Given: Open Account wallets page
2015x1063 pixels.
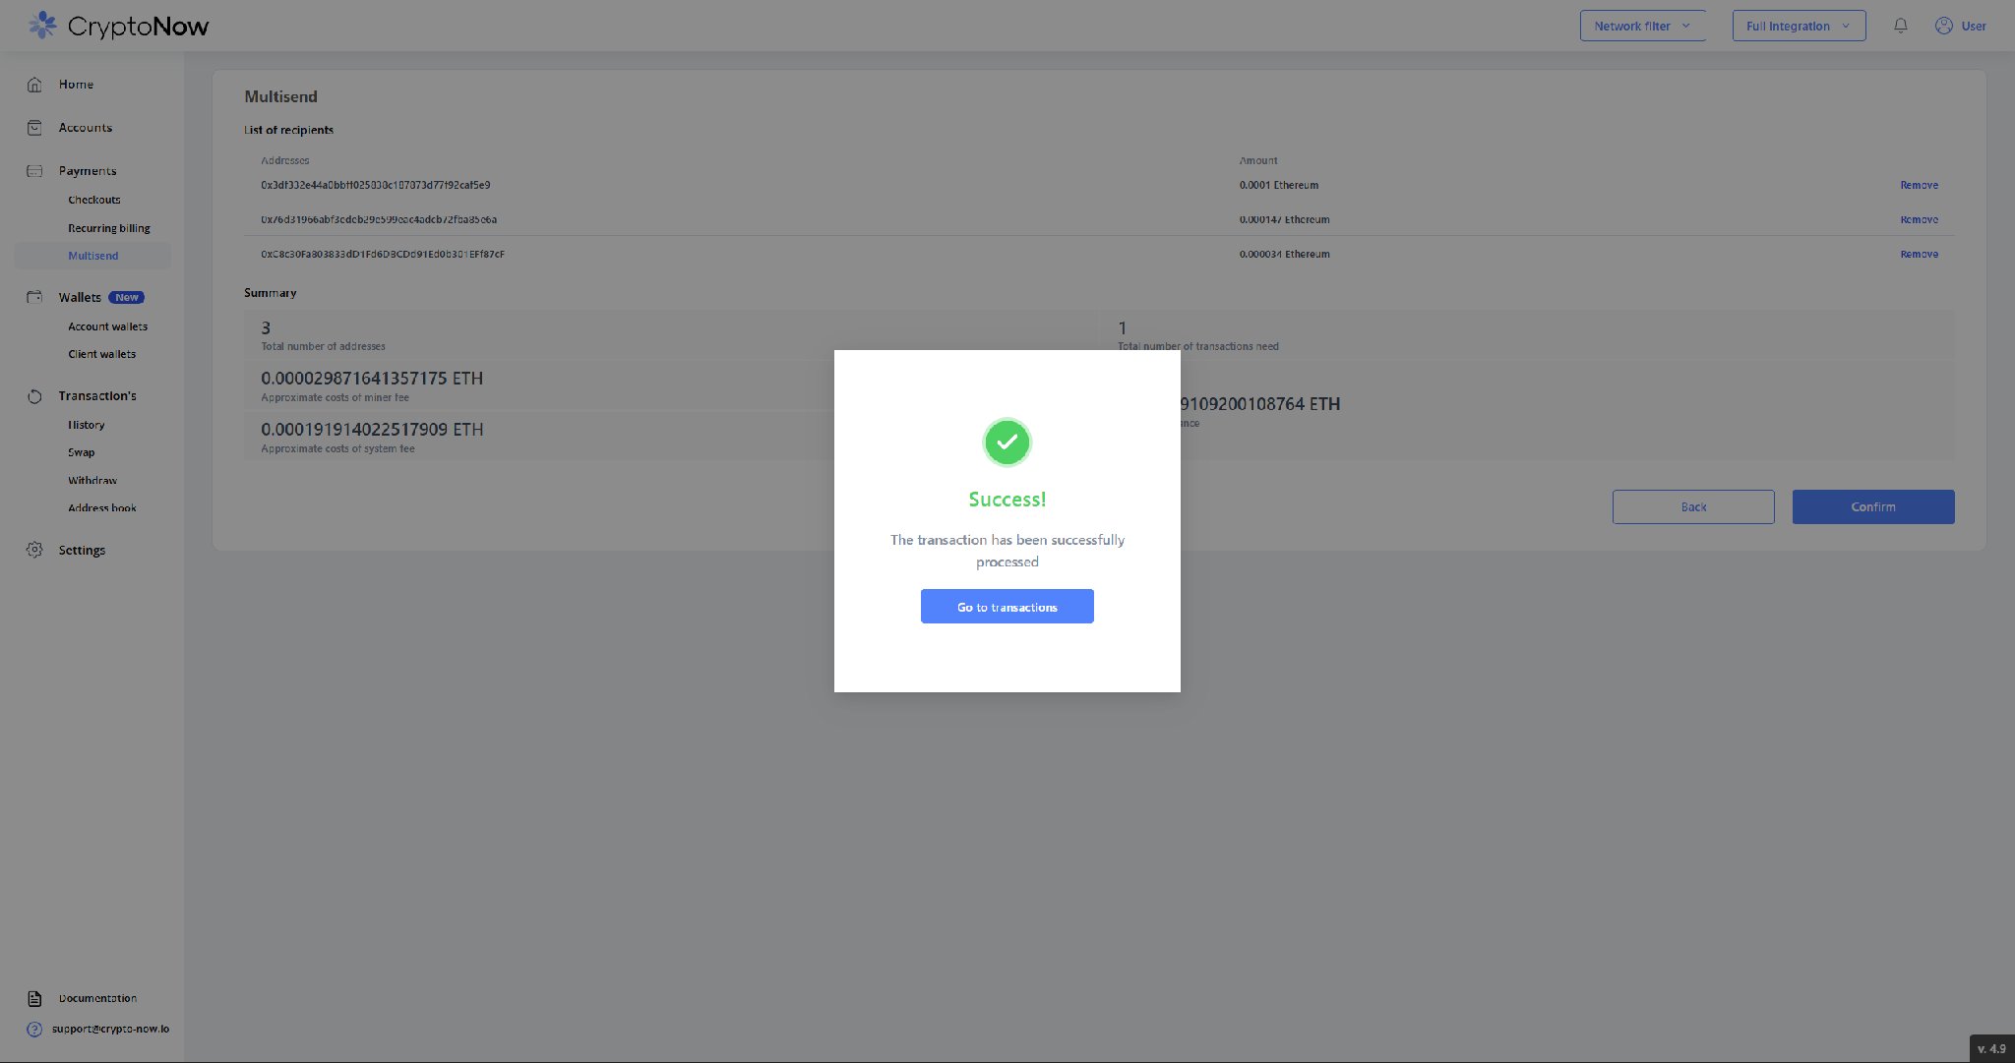Looking at the screenshot, I should [x=108, y=326].
